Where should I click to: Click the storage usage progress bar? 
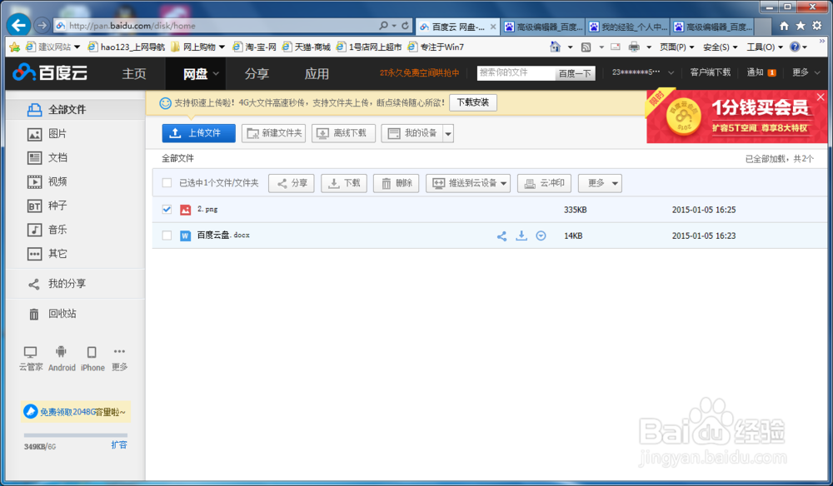point(76,435)
